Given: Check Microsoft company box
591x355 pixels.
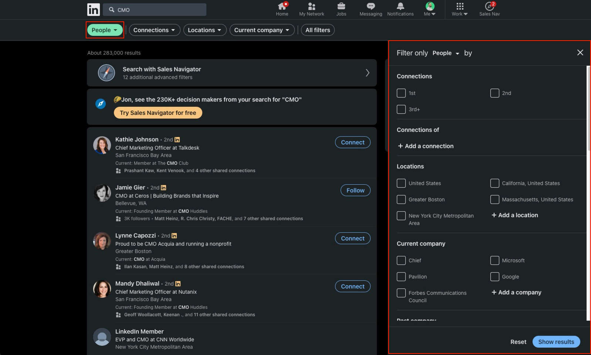Looking at the screenshot, I should 494,260.
